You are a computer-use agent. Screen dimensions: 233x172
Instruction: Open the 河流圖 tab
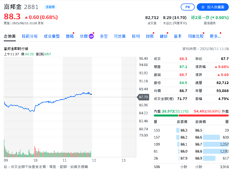pyautogui.click(x=119, y=36)
